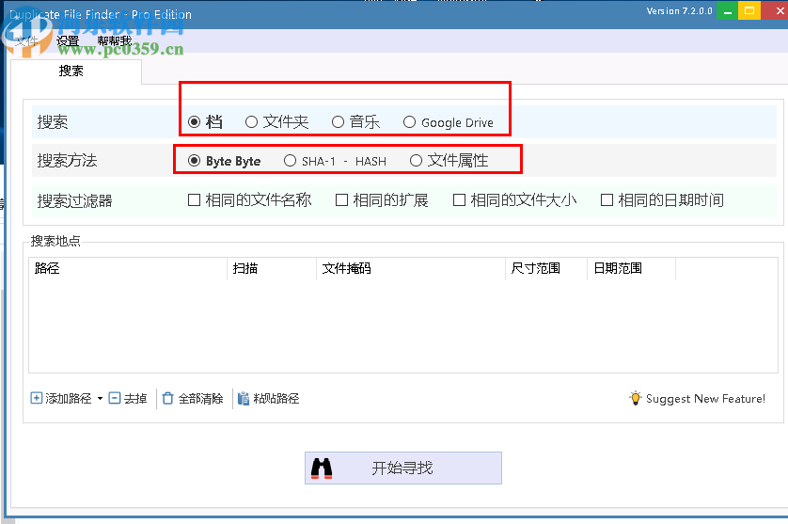Expand the 添加路径 dropdown arrow
Image resolution: width=788 pixels, height=524 pixels.
100,398
